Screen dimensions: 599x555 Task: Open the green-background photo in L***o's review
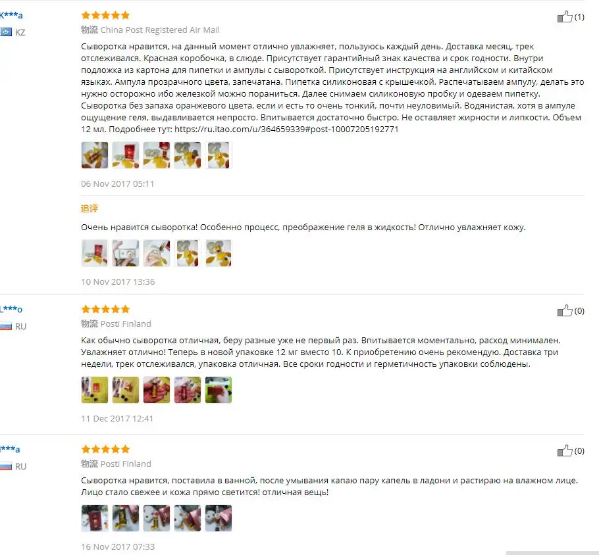219,390
